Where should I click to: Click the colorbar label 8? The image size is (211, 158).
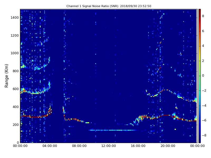[x=203, y=16]
